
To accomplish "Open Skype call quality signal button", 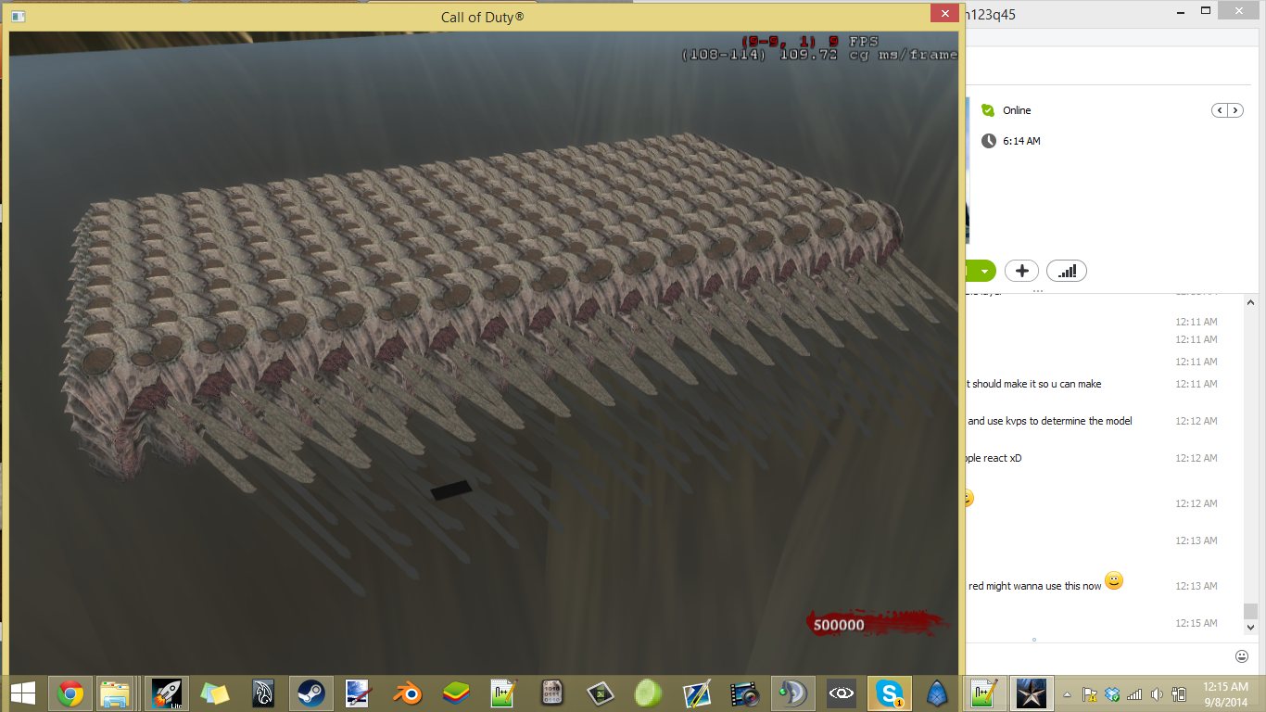I will (x=1067, y=271).
